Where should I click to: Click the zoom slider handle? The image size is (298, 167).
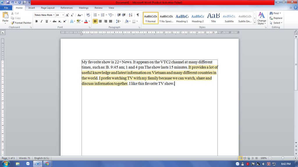click(x=283, y=158)
